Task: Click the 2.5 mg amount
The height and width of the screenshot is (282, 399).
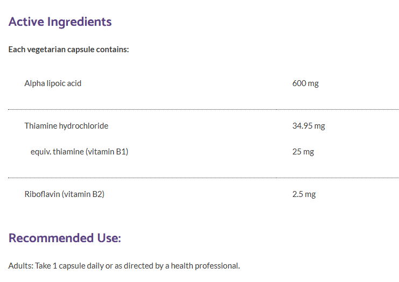Action: click(304, 194)
